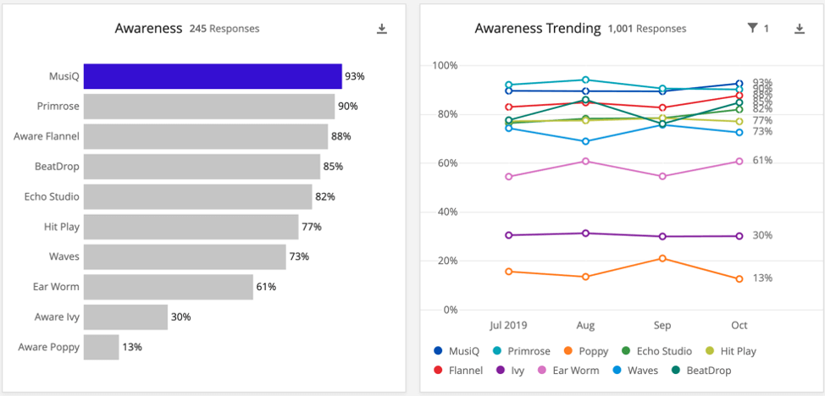Click the Awareness Trending widget title
This screenshot has height=396, width=825.
(538, 29)
